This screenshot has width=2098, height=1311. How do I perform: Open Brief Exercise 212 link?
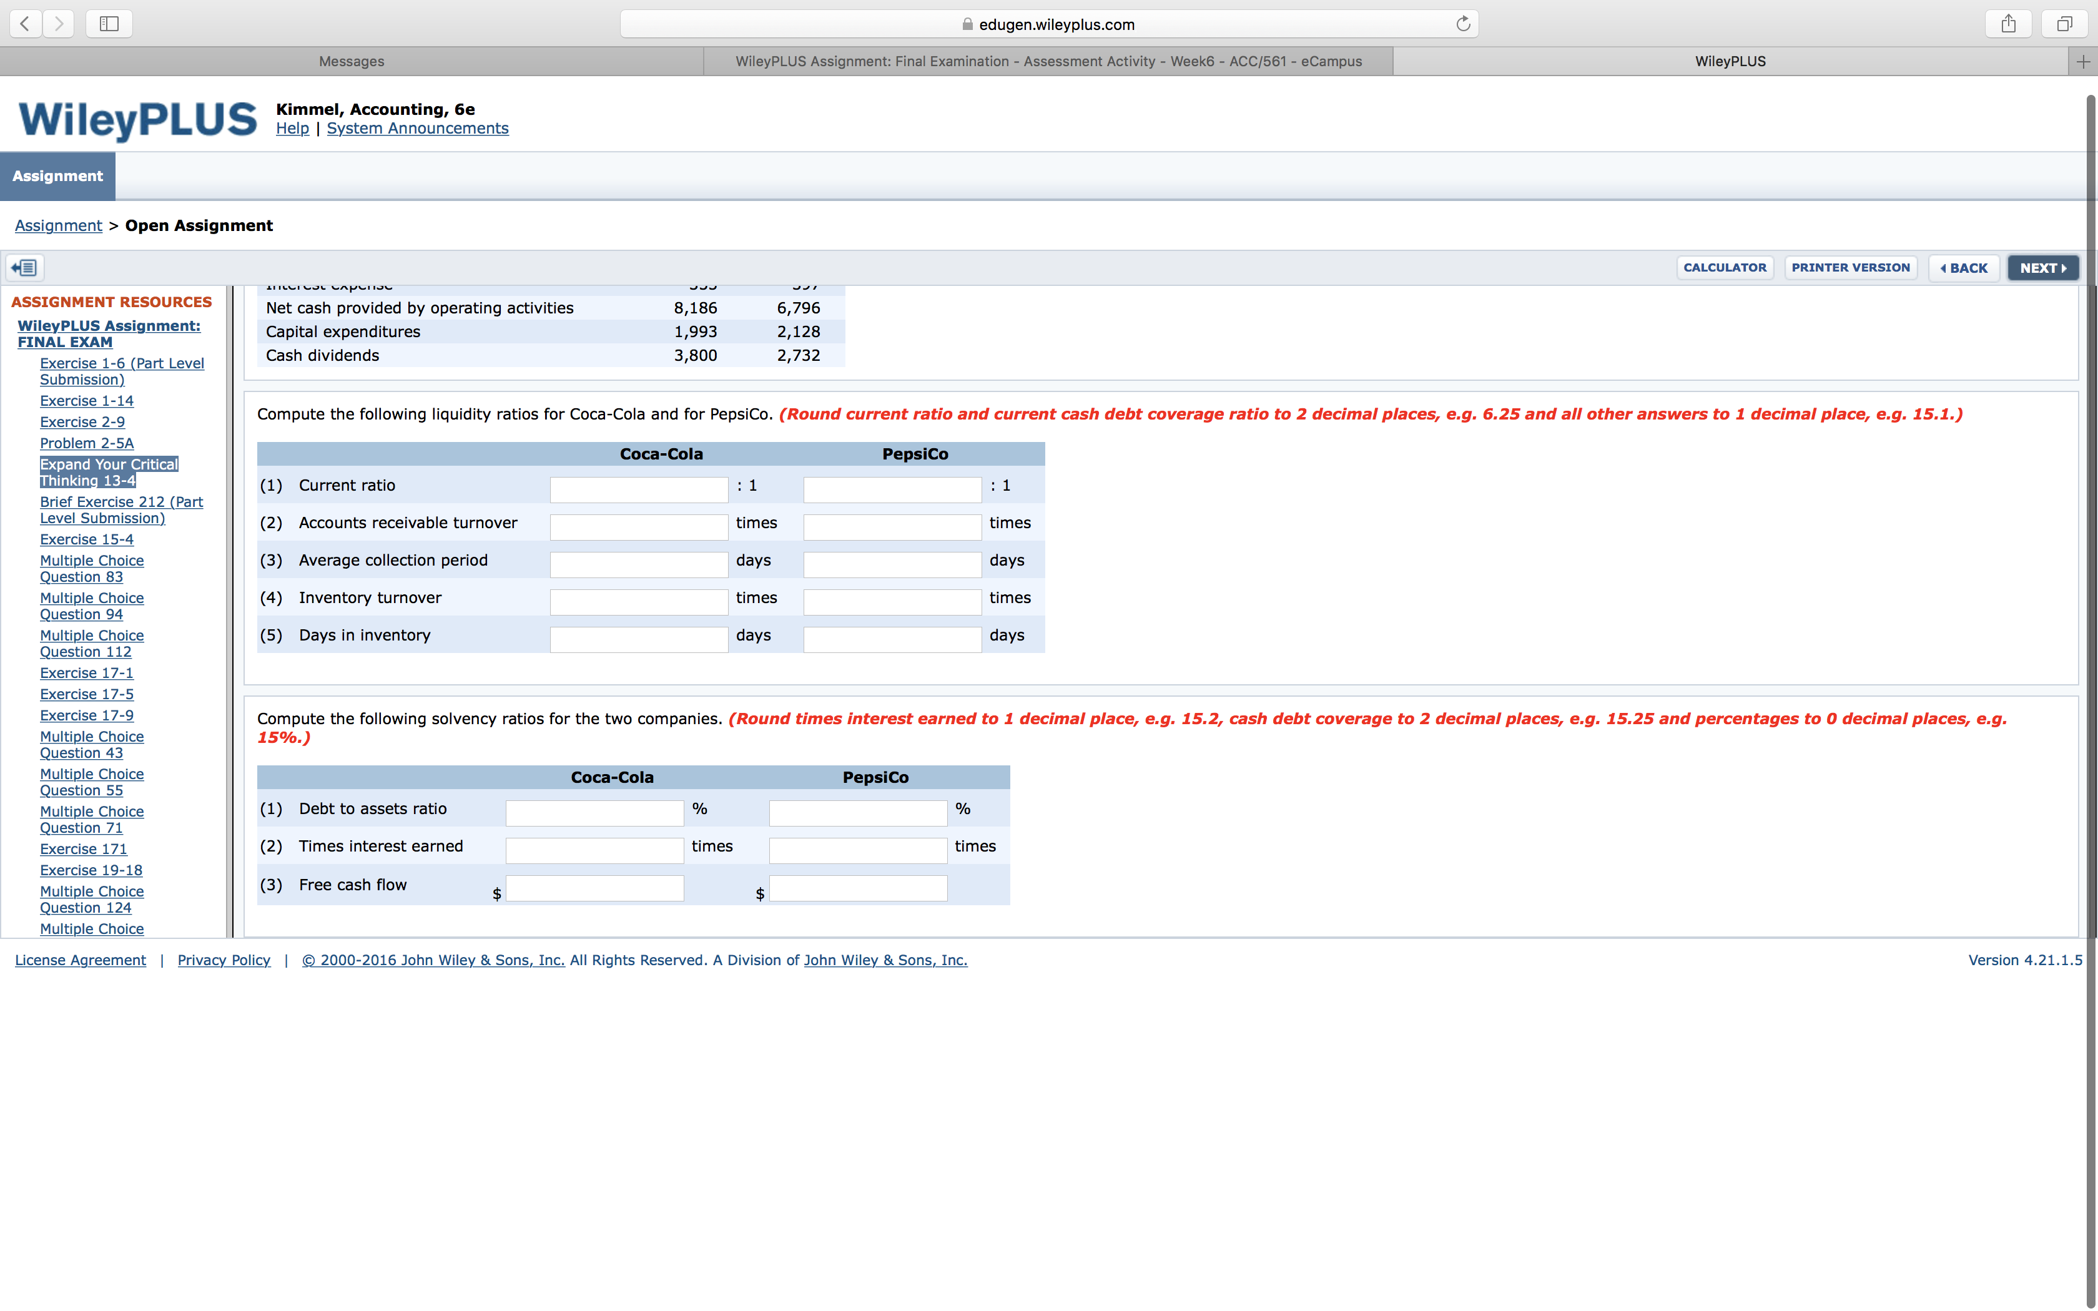pos(121,510)
